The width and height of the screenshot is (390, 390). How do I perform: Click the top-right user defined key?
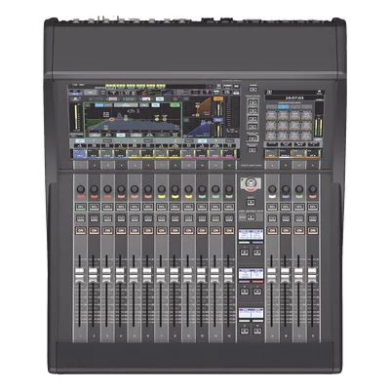257,253
